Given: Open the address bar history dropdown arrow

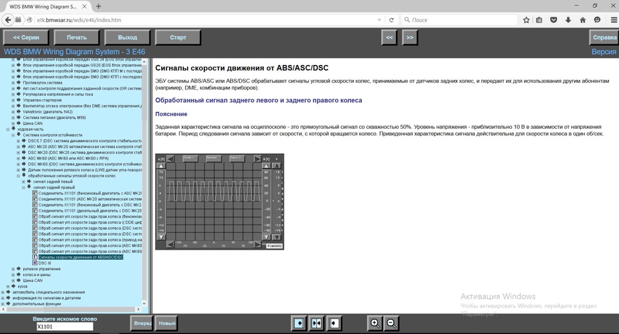Looking at the screenshot, I should point(379,20).
